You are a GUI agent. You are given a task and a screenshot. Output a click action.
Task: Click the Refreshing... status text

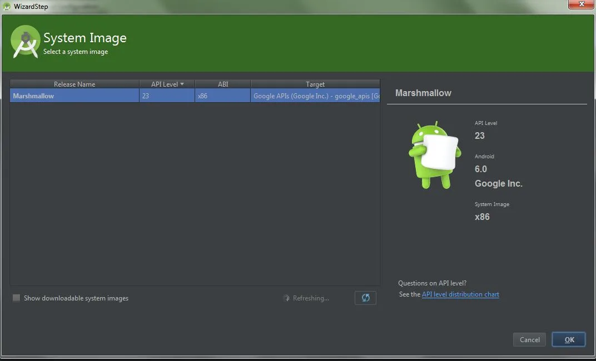click(x=311, y=298)
